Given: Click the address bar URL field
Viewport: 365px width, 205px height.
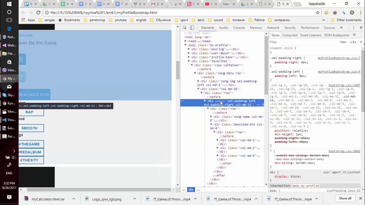Looking at the screenshot, I should click(180, 13).
